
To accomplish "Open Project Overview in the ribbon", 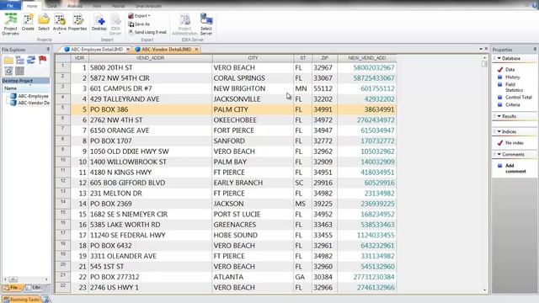I will point(11,24).
